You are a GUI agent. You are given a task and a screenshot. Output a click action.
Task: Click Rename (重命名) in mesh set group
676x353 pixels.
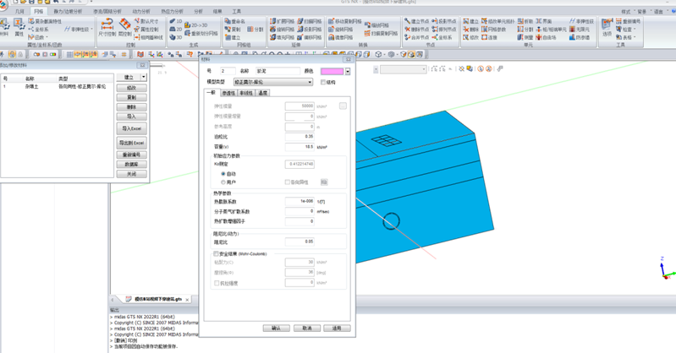[x=235, y=21]
